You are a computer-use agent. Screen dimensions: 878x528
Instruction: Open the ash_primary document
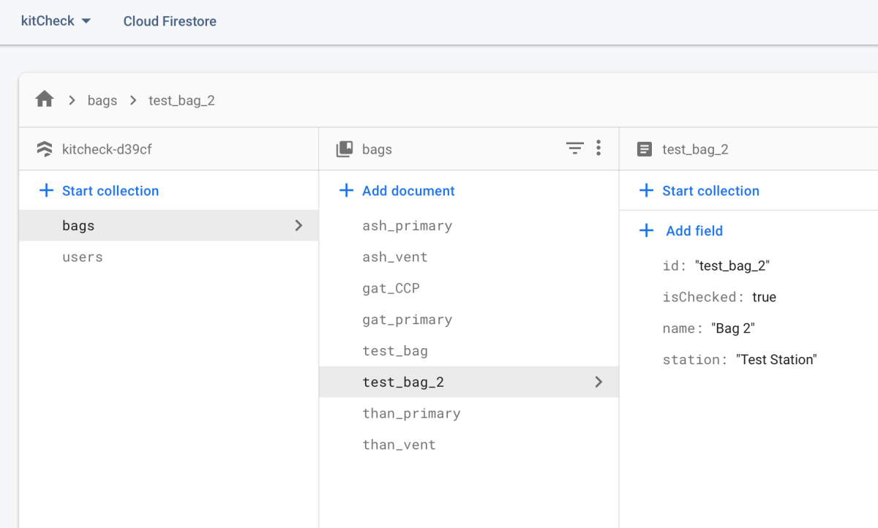[407, 226]
